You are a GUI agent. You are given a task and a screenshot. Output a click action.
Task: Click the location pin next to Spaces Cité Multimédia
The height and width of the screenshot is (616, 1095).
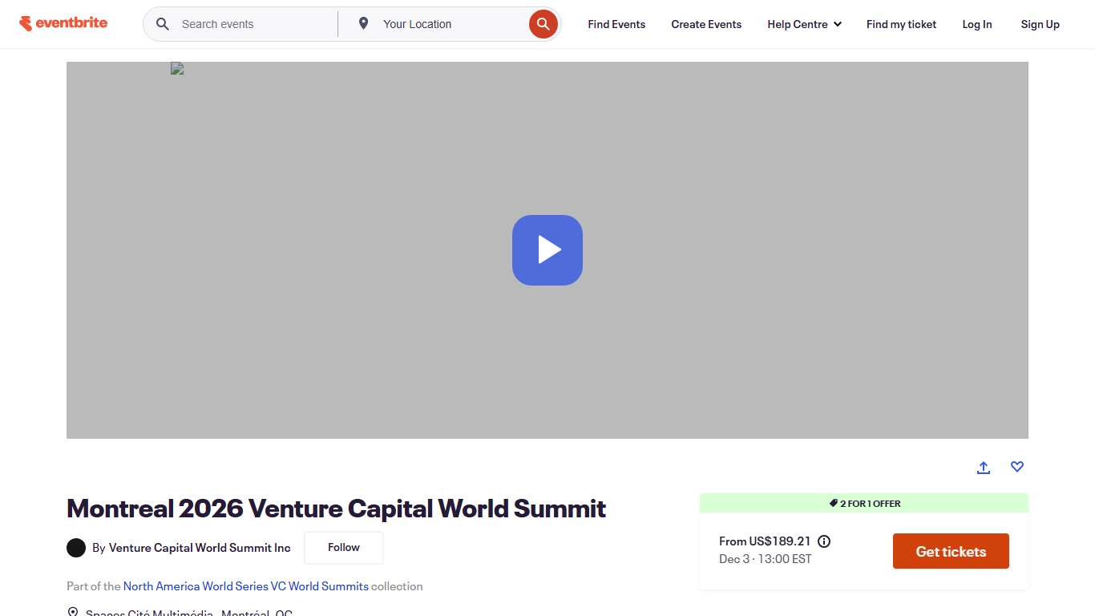tap(73, 611)
